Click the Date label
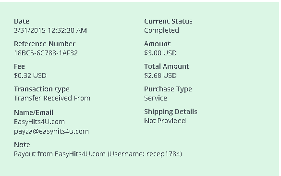 tap(22, 21)
